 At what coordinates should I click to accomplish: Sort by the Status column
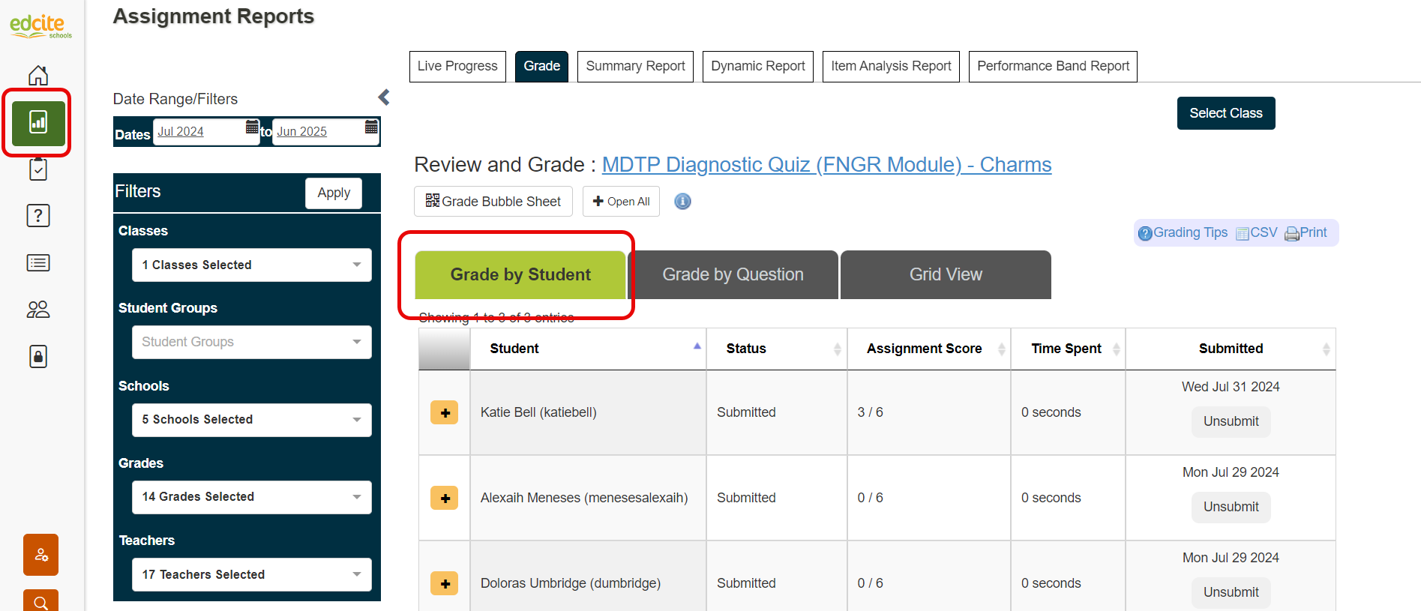pyautogui.click(x=777, y=349)
